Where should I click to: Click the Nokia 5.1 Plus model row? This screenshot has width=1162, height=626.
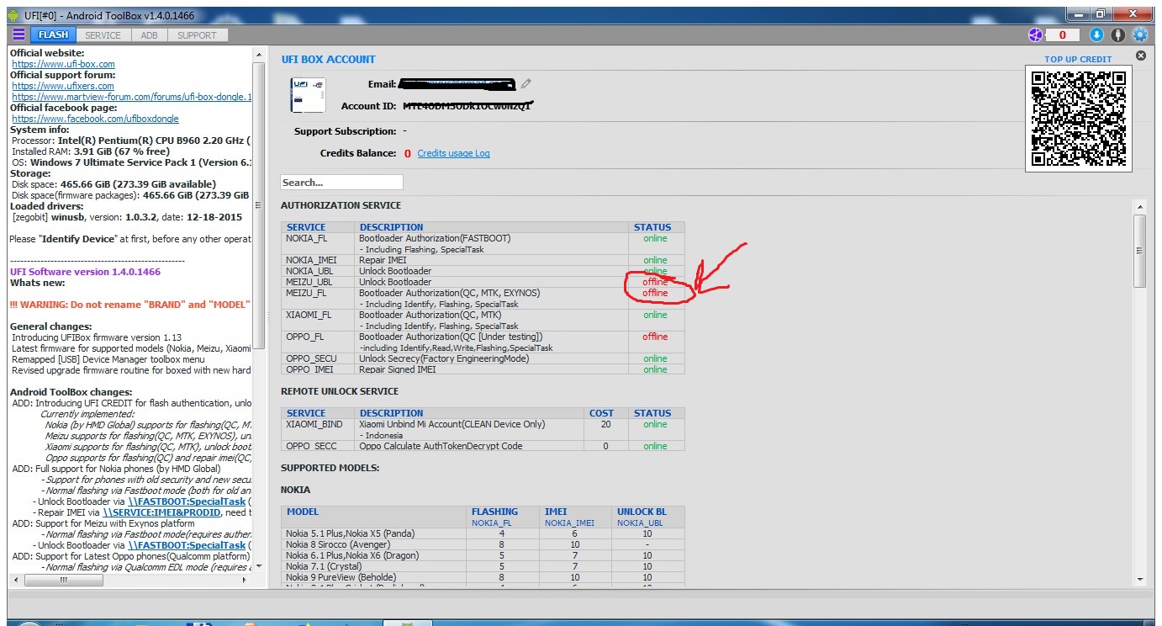click(483, 533)
